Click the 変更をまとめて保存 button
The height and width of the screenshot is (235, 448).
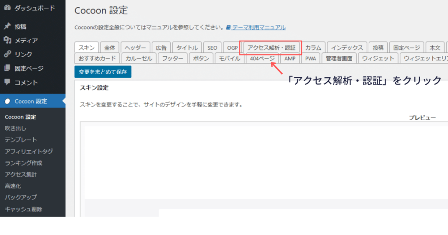[x=103, y=72]
